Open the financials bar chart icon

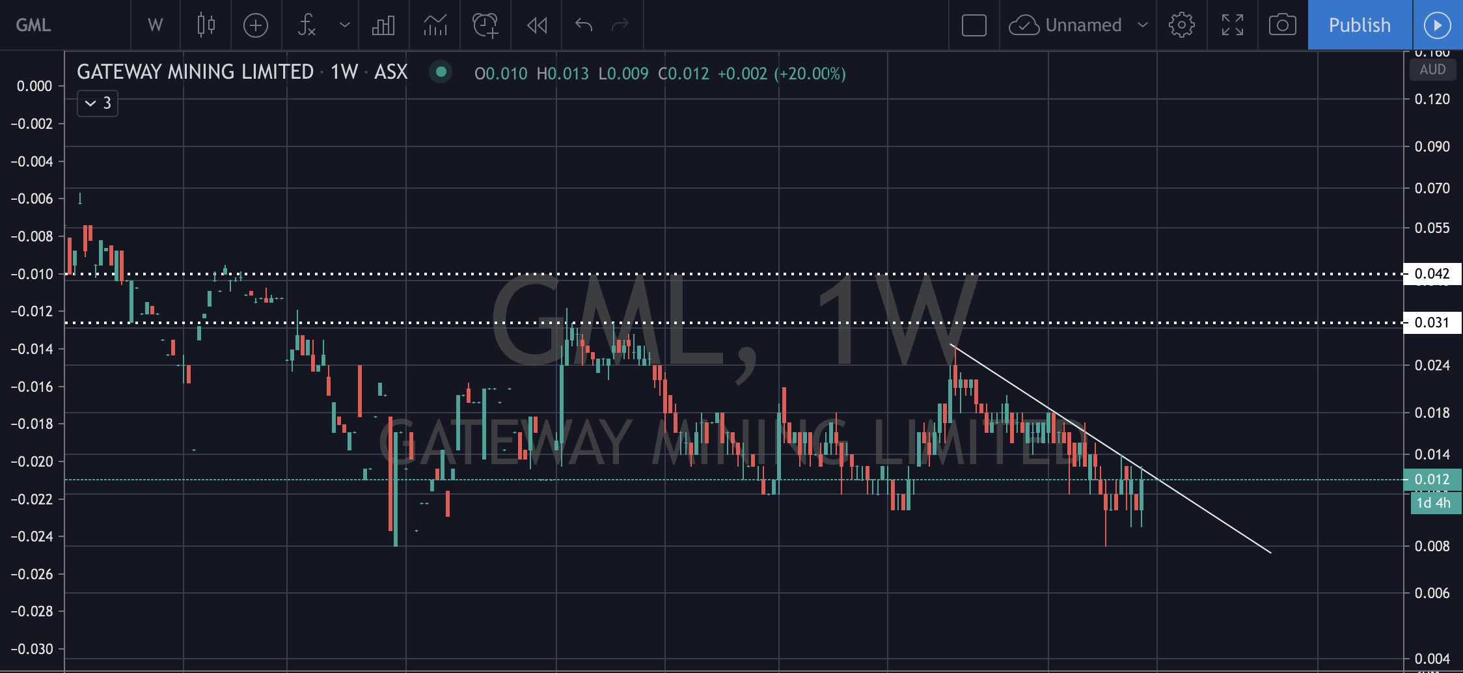coord(383,25)
